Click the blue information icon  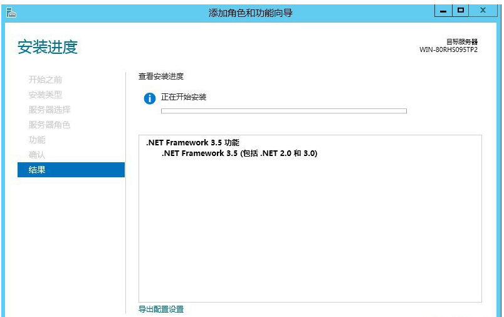149,98
